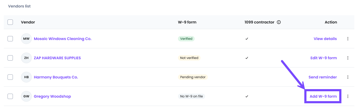Screen dimensions: 357x107
Task: Select the Harmony Bouquets Co. row checkbox
Action: [10, 77]
